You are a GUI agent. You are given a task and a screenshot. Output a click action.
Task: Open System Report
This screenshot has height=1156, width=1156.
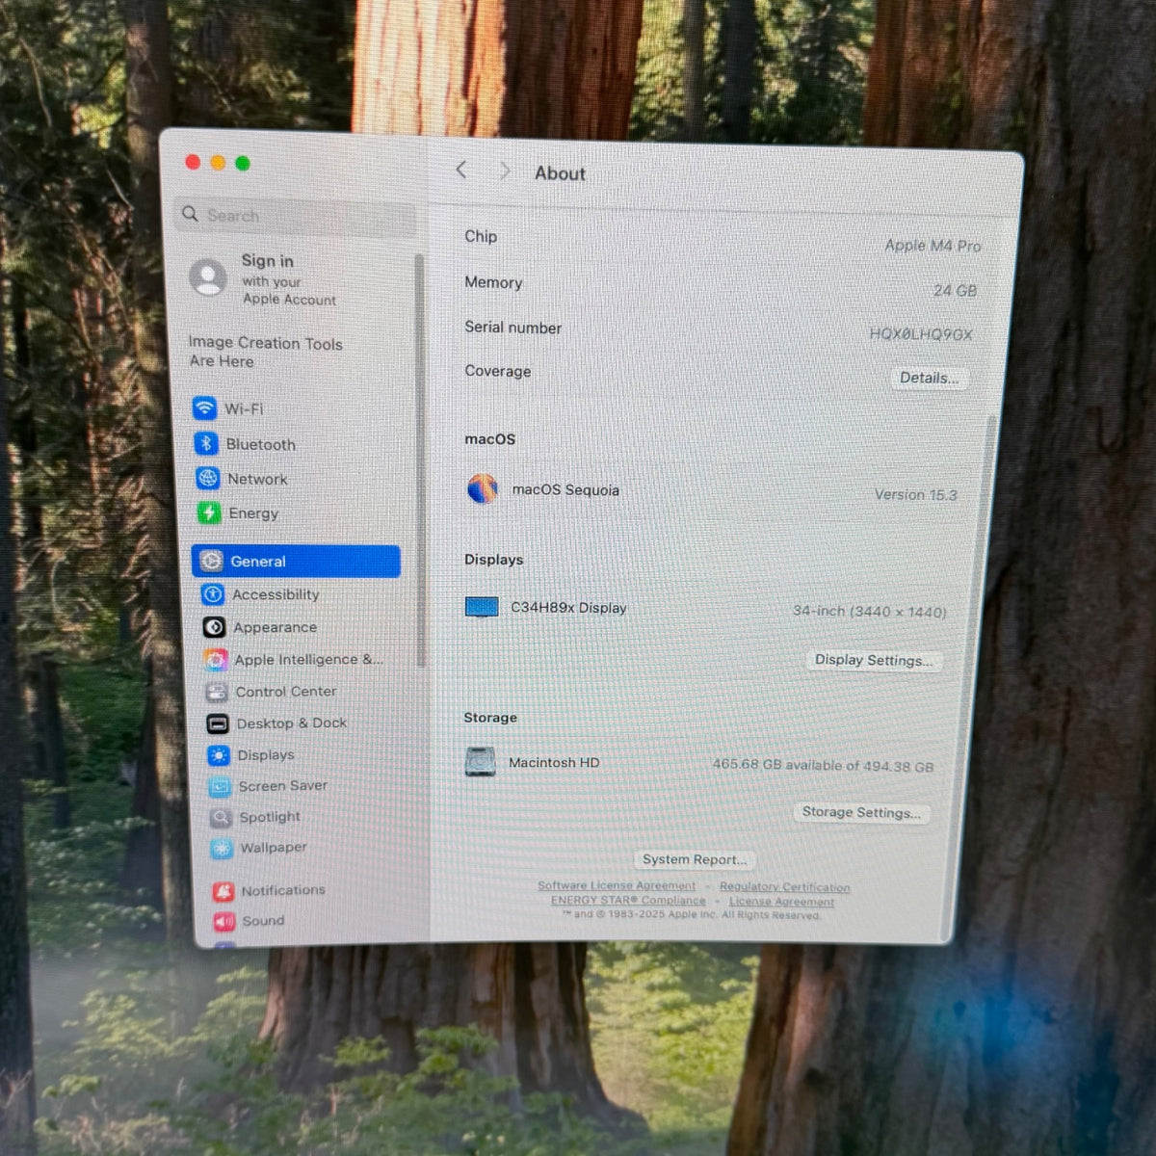pos(695,859)
